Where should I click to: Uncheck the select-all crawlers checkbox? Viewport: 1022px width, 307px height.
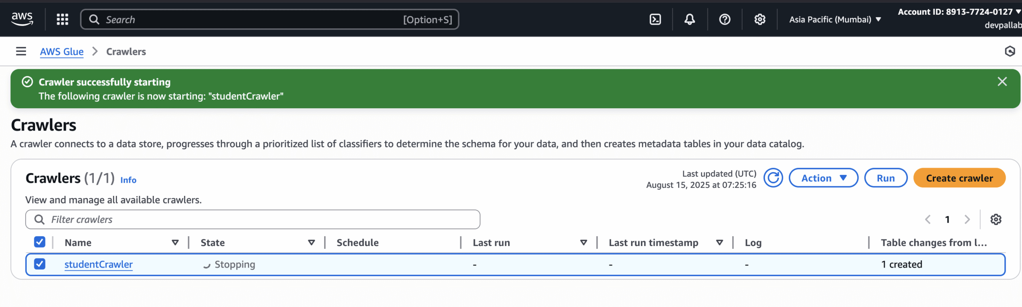tap(40, 242)
